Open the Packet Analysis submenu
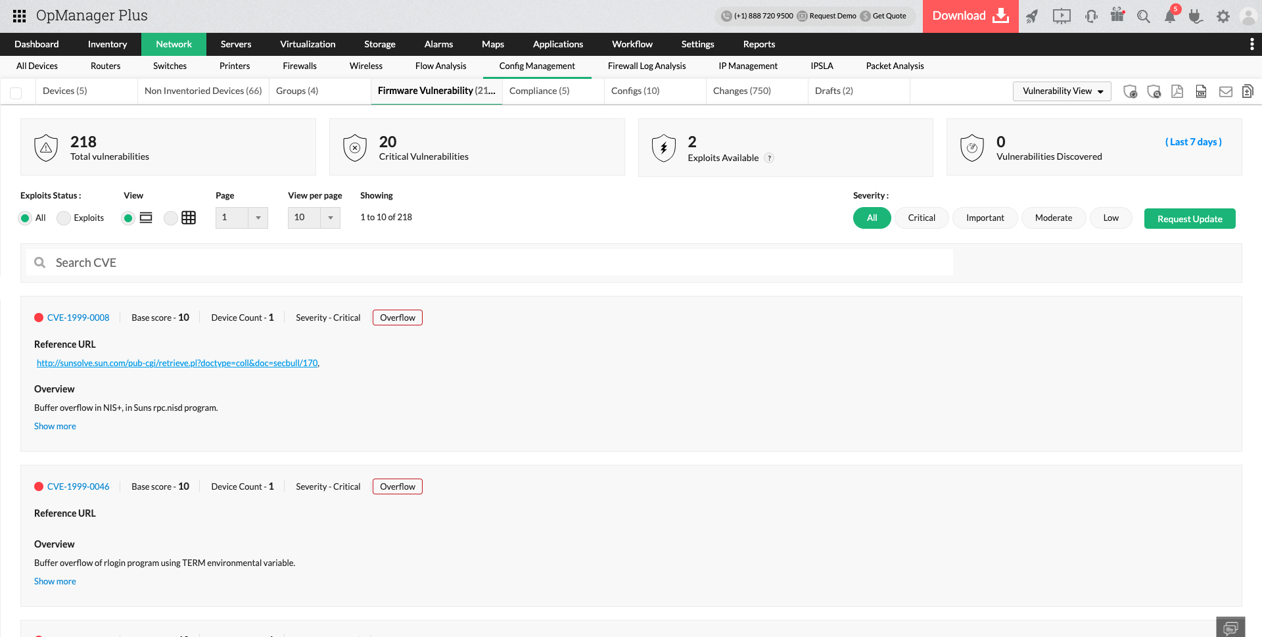The image size is (1262, 637). point(895,66)
